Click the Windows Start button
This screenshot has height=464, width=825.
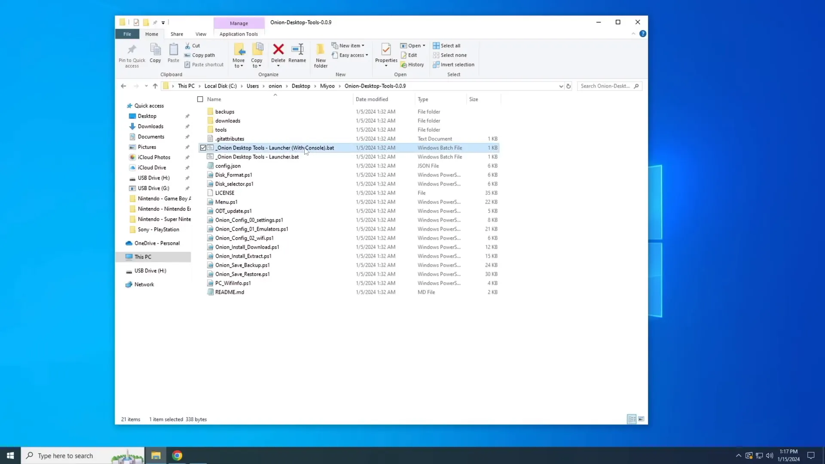coord(10,455)
